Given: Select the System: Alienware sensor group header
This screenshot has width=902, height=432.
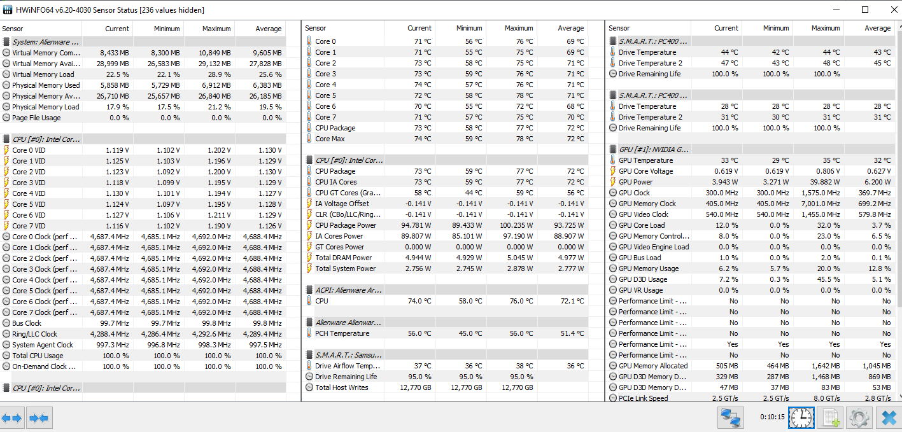Looking at the screenshot, I should (x=43, y=42).
